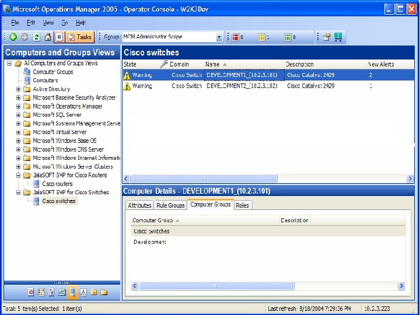The height and width of the screenshot is (315, 420).
Task: Open the Help menu
Action: point(80,23)
